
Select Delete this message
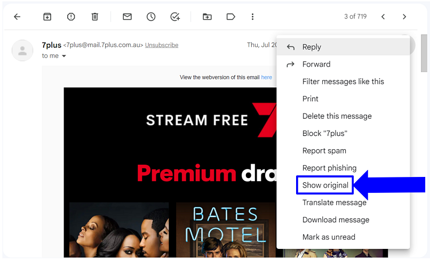pos(344,116)
